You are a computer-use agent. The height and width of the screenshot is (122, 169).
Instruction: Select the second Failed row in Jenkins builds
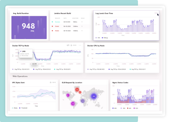[x=71, y=31]
